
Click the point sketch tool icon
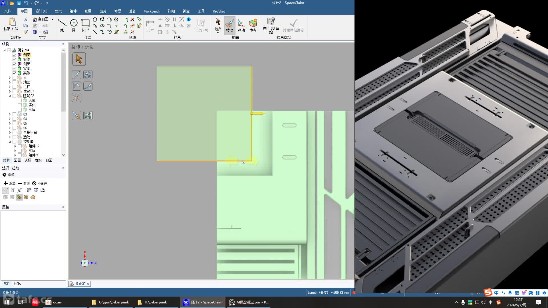point(116,26)
